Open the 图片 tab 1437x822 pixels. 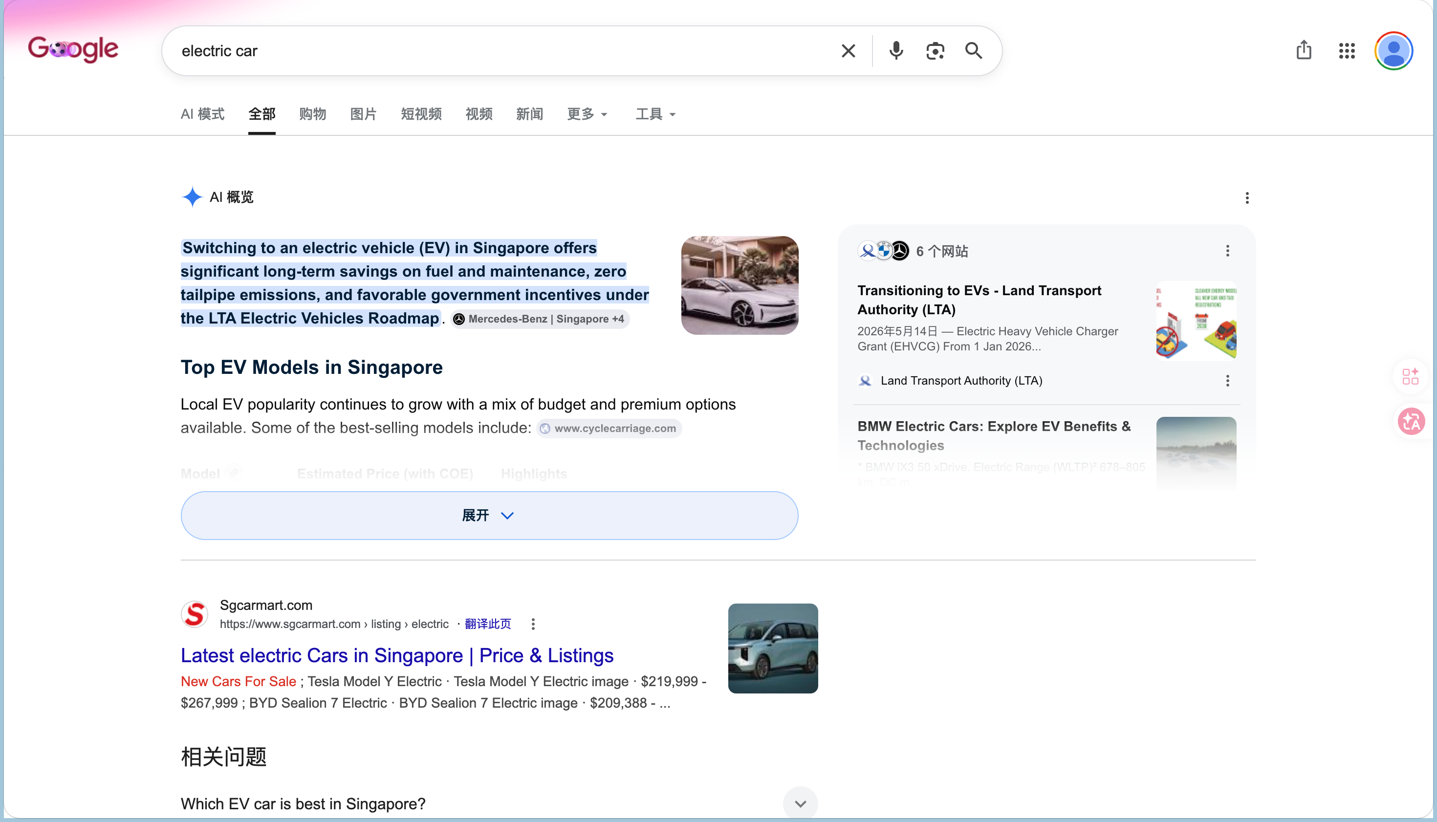coord(364,114)
